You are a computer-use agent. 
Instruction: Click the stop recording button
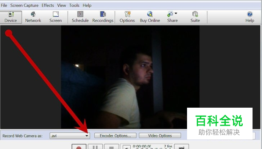pyautogui.click(x=111, y=147)
